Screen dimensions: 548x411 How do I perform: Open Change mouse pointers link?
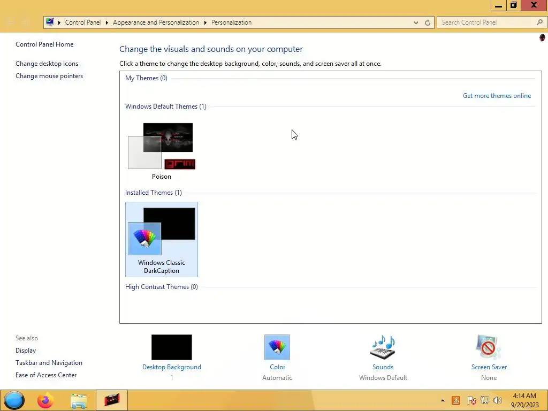click(49, 76)
